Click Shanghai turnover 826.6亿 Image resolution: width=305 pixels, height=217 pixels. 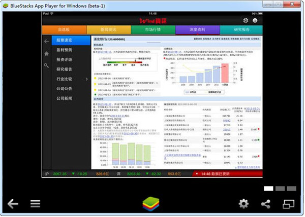tap(103, 174)
